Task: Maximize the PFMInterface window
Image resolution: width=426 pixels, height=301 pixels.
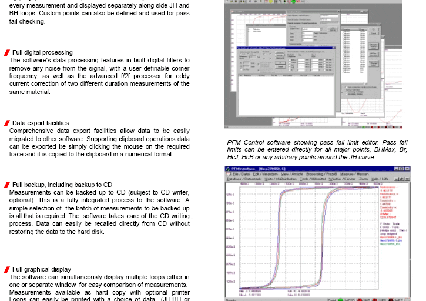Action: 401,169
